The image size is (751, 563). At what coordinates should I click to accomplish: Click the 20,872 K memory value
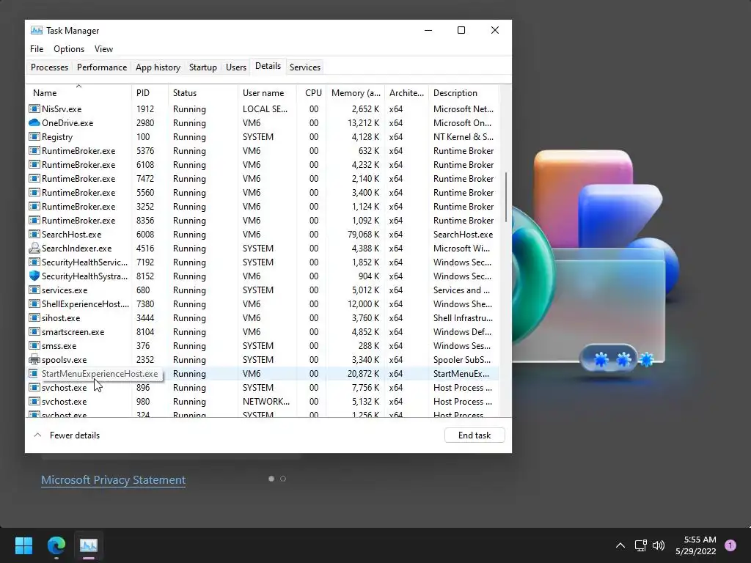(x=364, y=373)
